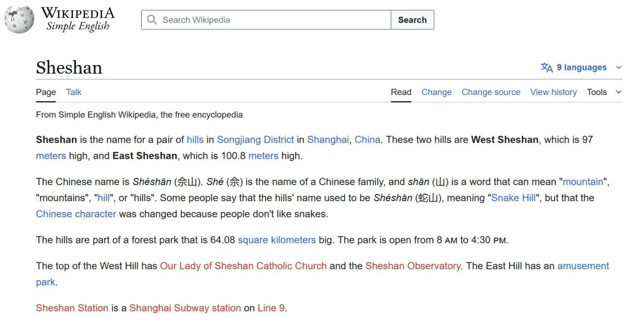The image size is (628, 320).
Task: Open the Wikipedia Simple English wordmark
Action: [x=78, y=19]
